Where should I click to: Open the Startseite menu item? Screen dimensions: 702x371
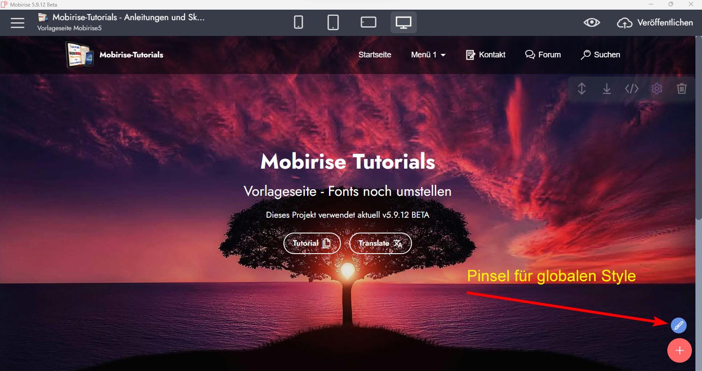coord(375,55)
